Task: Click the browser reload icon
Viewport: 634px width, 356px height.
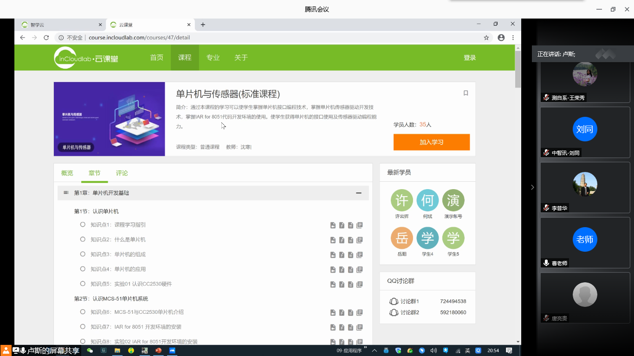Action: click(46, 38)
